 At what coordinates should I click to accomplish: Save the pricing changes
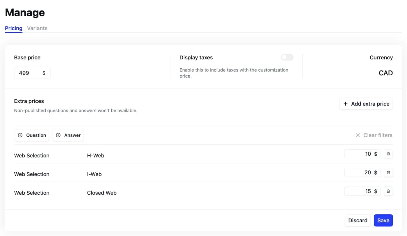tap(383, 221)
